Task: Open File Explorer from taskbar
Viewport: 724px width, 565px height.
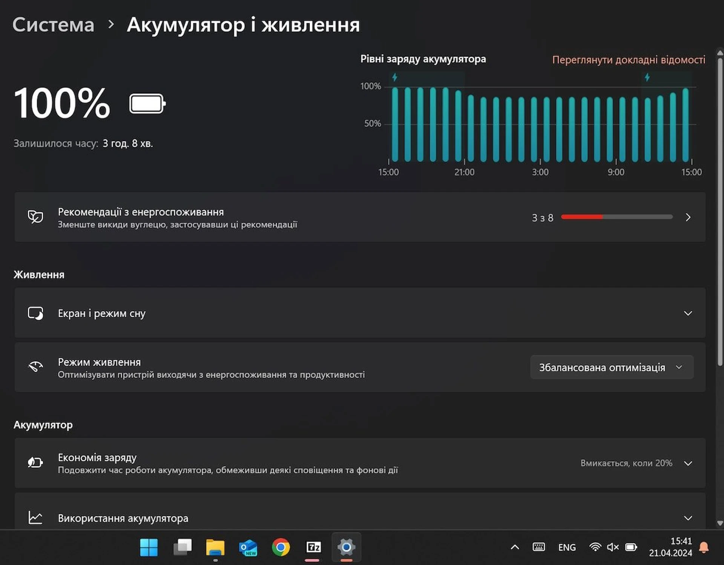Action: coord(215,548)
